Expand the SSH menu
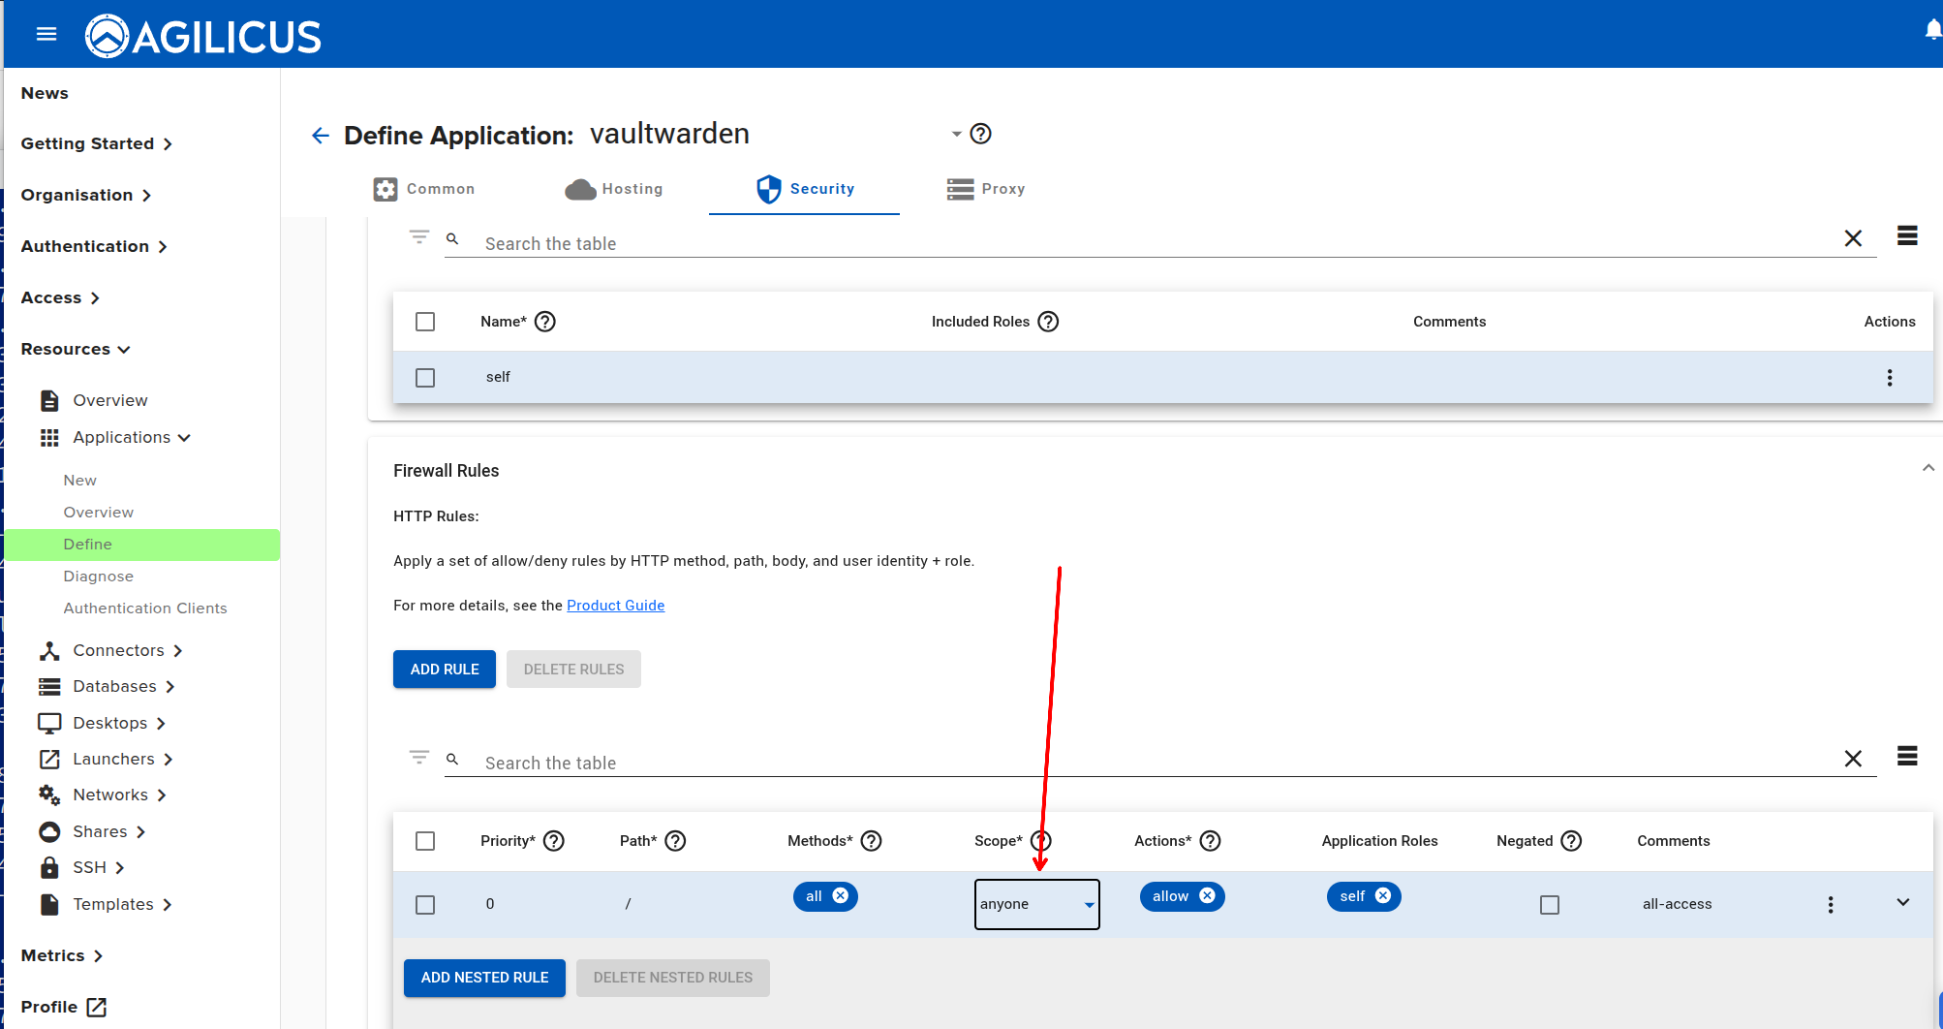This screenshot has height=1029, width=1943. 81,868
